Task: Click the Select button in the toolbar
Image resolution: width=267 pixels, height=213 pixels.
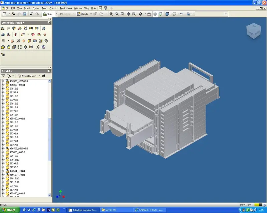Action: (48, 14)
